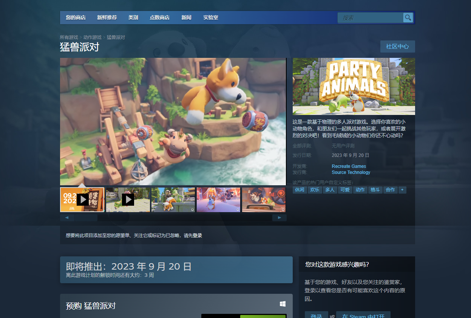Open the 新闻 menu item
Screen dimensions: 471x318
tap(186, 17)
